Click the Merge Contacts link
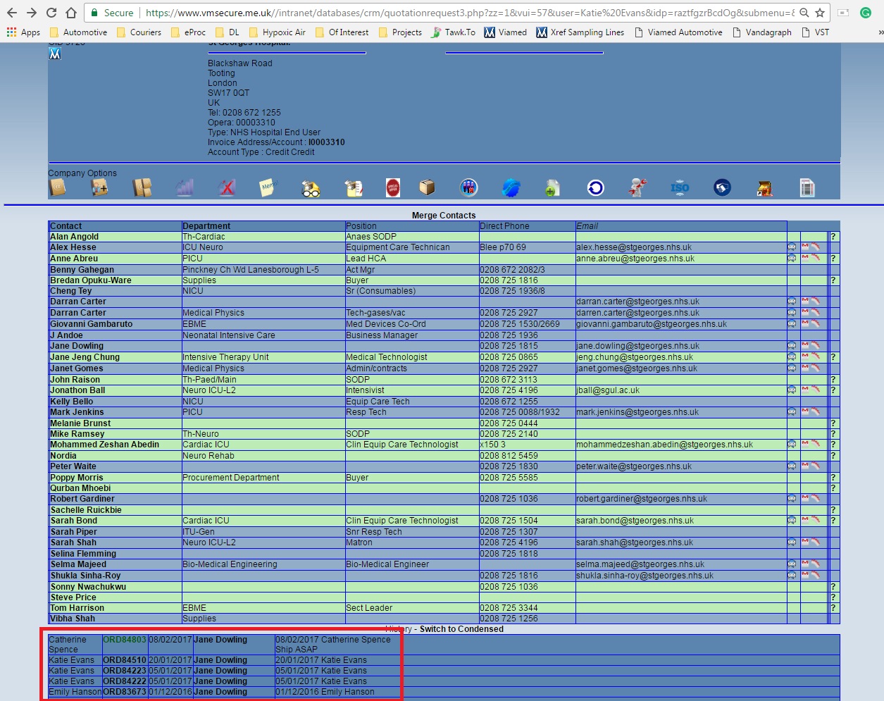The image size is (884, 701). coord(444,216)
